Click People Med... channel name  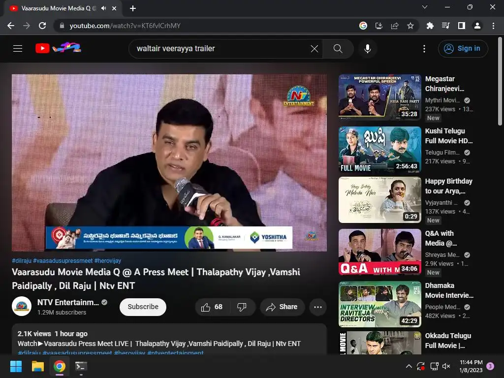pyautogui.click(x=442, y=307)
